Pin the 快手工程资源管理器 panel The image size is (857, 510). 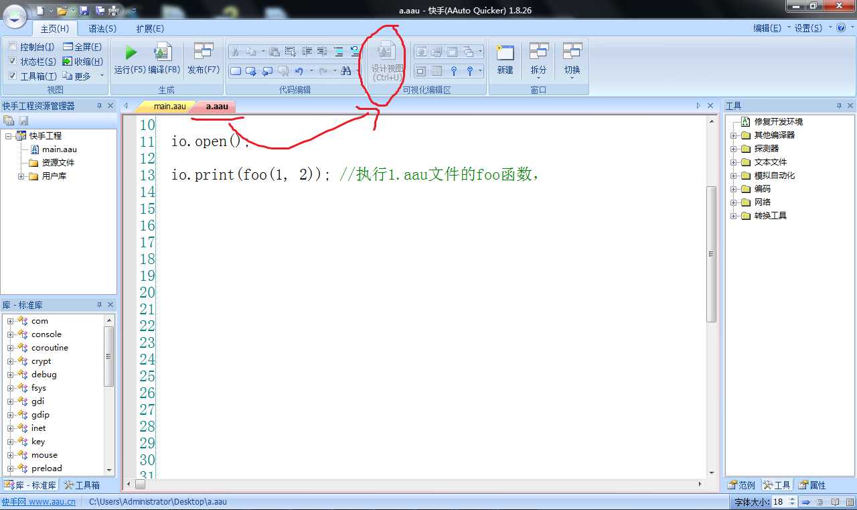pyautogui.click(x=99, y=106)
